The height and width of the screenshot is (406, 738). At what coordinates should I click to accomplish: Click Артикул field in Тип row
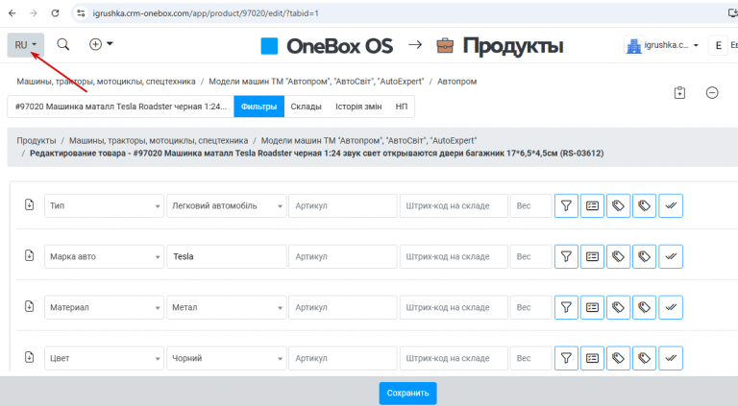pos(343,205)
